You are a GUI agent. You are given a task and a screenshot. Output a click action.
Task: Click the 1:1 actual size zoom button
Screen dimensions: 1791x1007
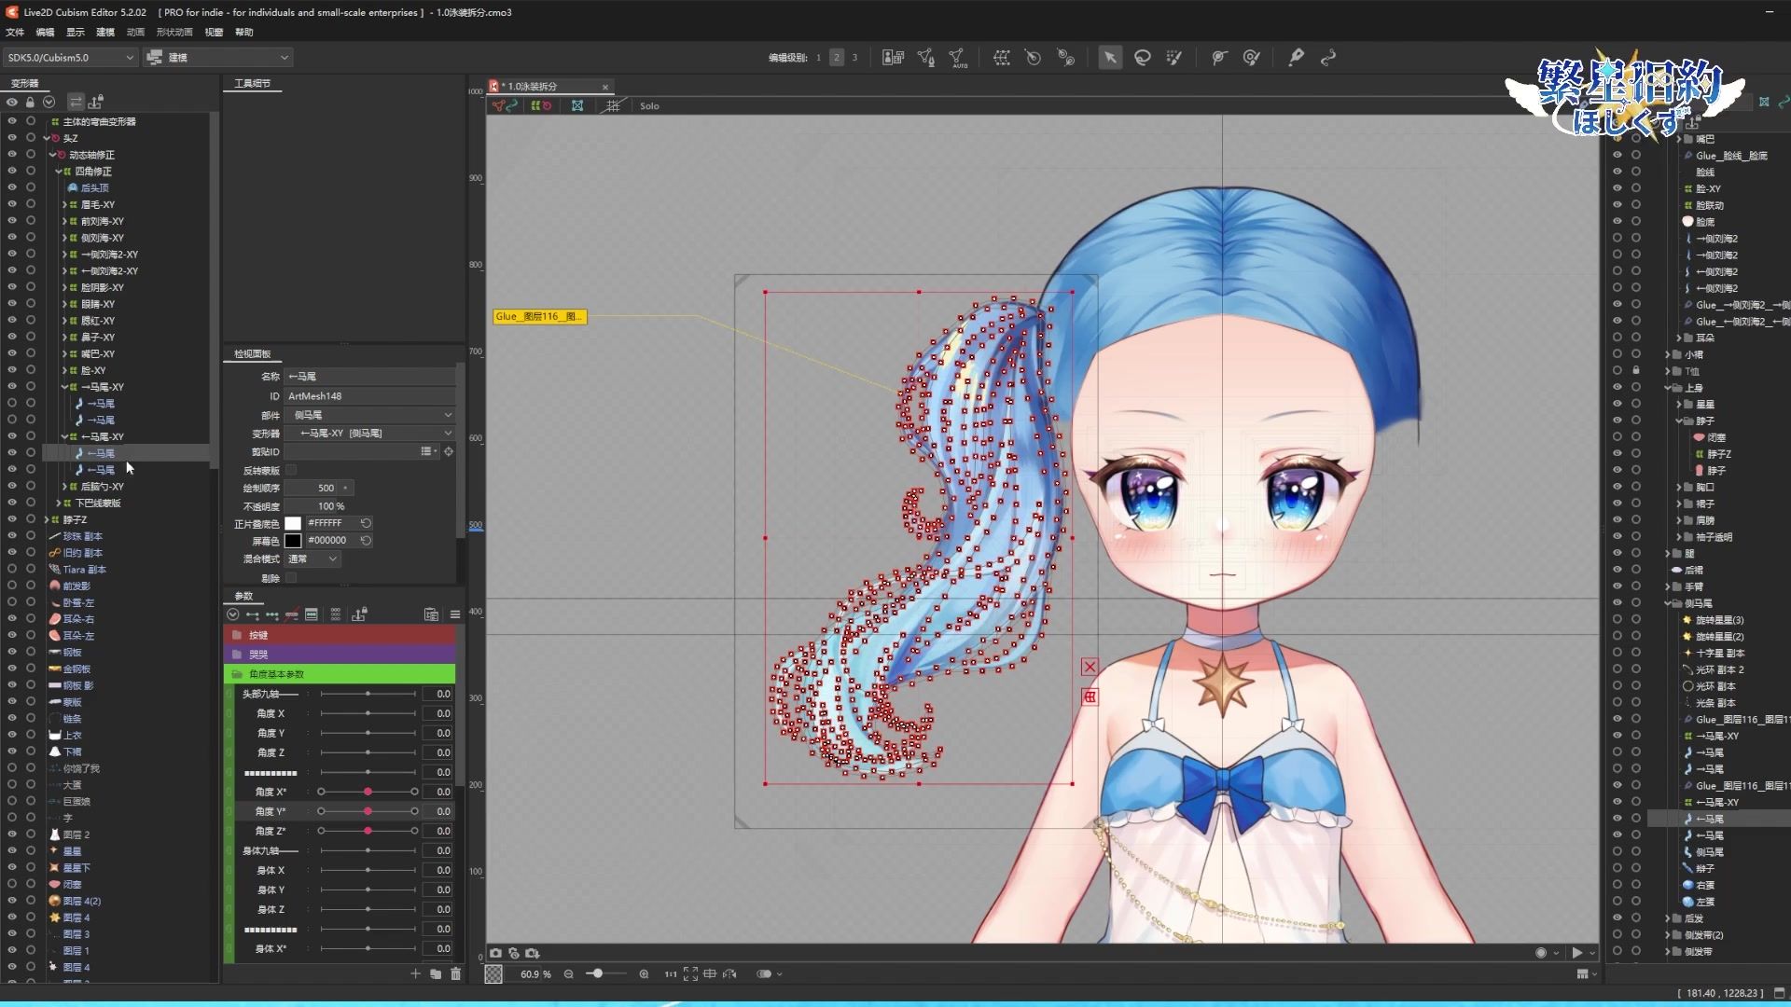click(x=670, y=974)
